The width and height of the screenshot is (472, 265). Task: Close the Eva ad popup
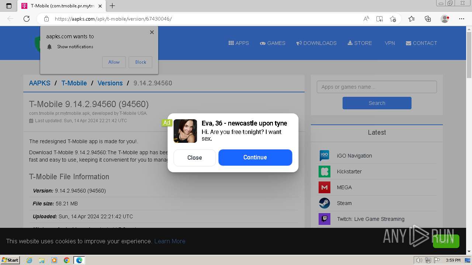(x=195, y=158)
